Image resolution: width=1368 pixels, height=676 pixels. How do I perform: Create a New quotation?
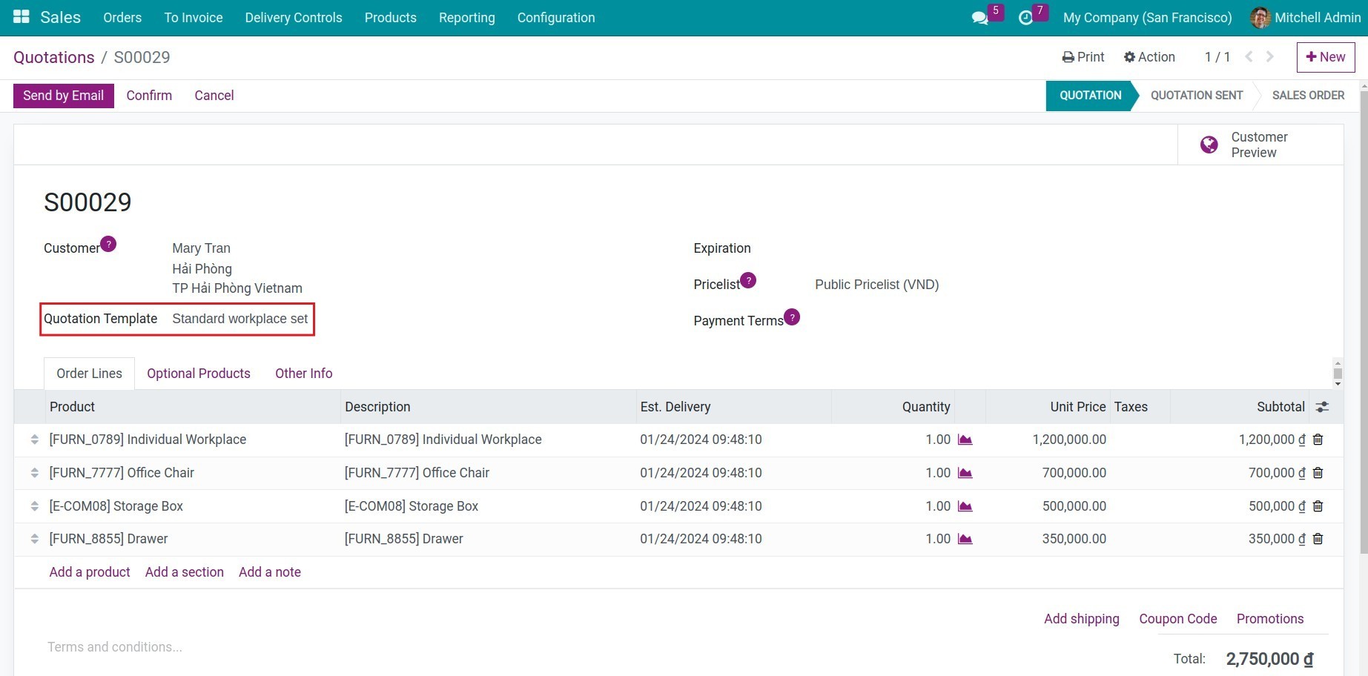coord(1326,57)
